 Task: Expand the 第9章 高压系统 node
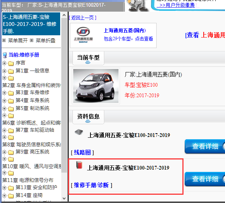(4, 152)
